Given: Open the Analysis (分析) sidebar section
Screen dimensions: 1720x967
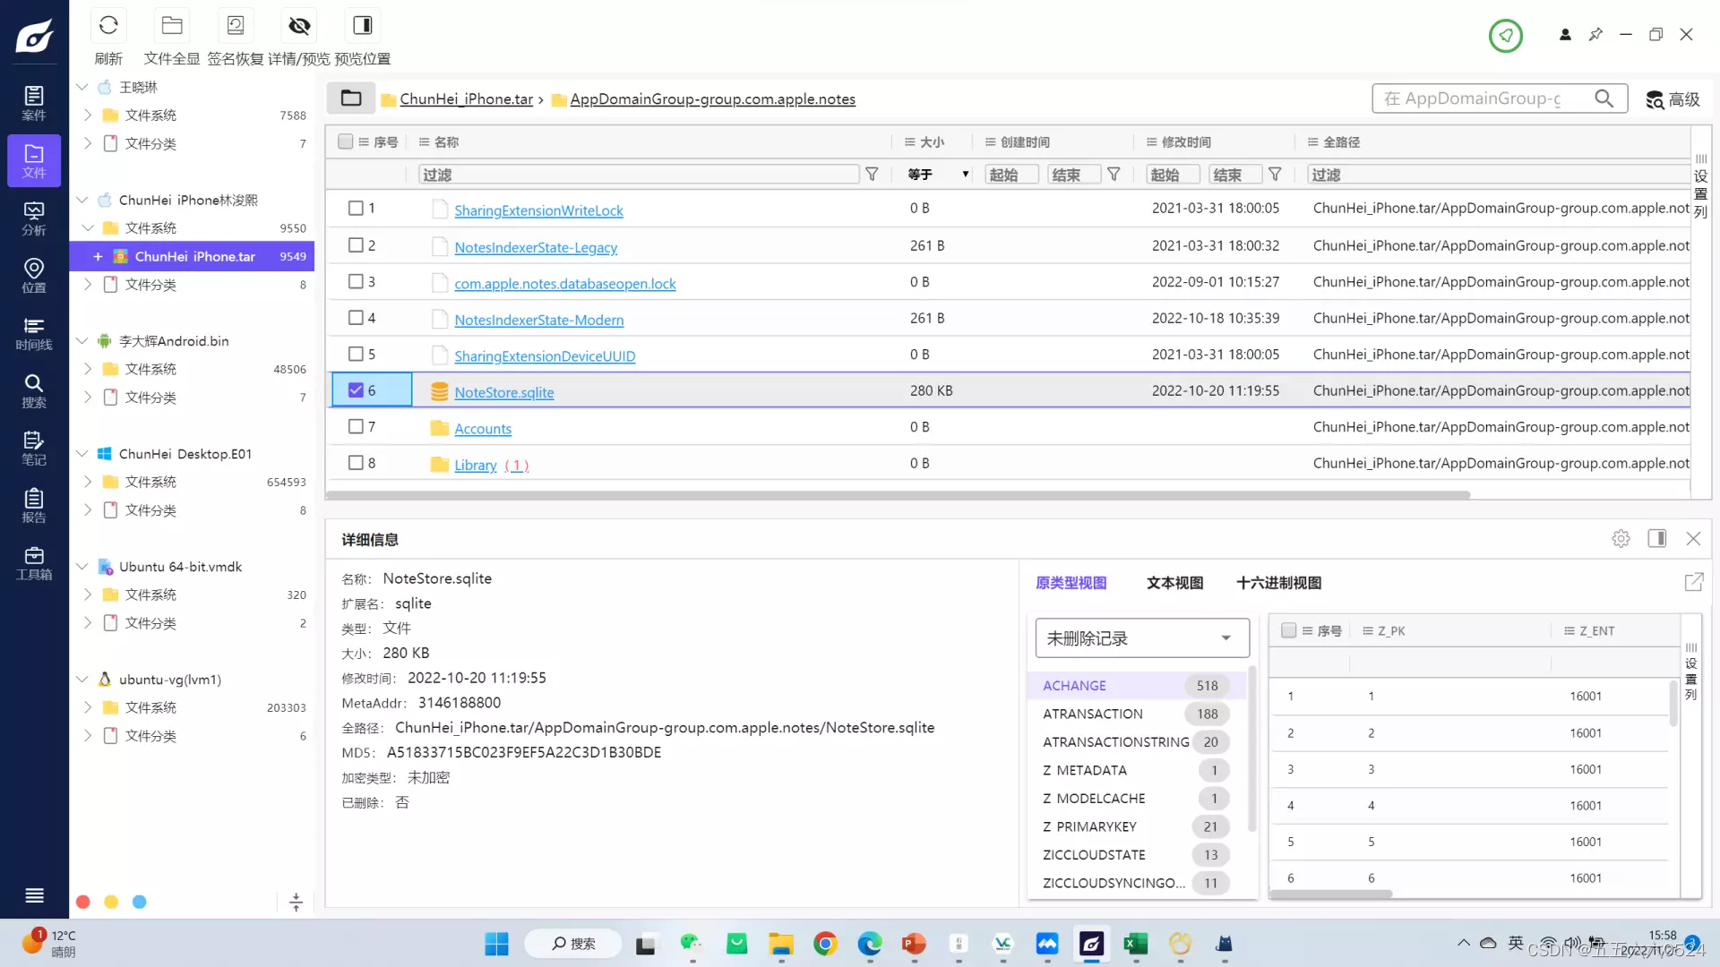Looking at the screenshot, I should click(34, 218).
